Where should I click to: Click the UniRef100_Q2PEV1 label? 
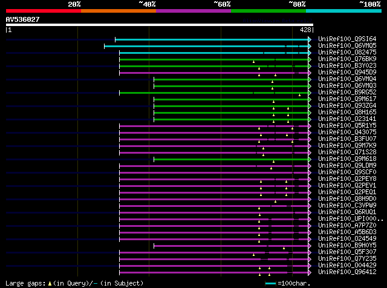click(x=347, y=186)
